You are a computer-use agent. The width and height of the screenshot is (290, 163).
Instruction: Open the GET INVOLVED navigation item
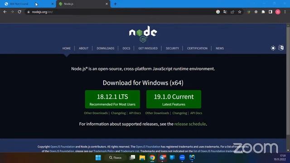pos(148,48)
